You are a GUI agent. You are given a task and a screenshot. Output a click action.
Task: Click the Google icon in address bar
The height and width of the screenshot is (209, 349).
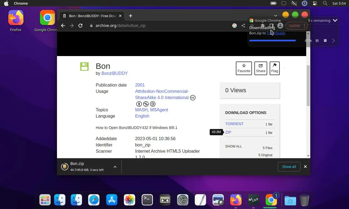pyautogui.click(x=234, y=26)
